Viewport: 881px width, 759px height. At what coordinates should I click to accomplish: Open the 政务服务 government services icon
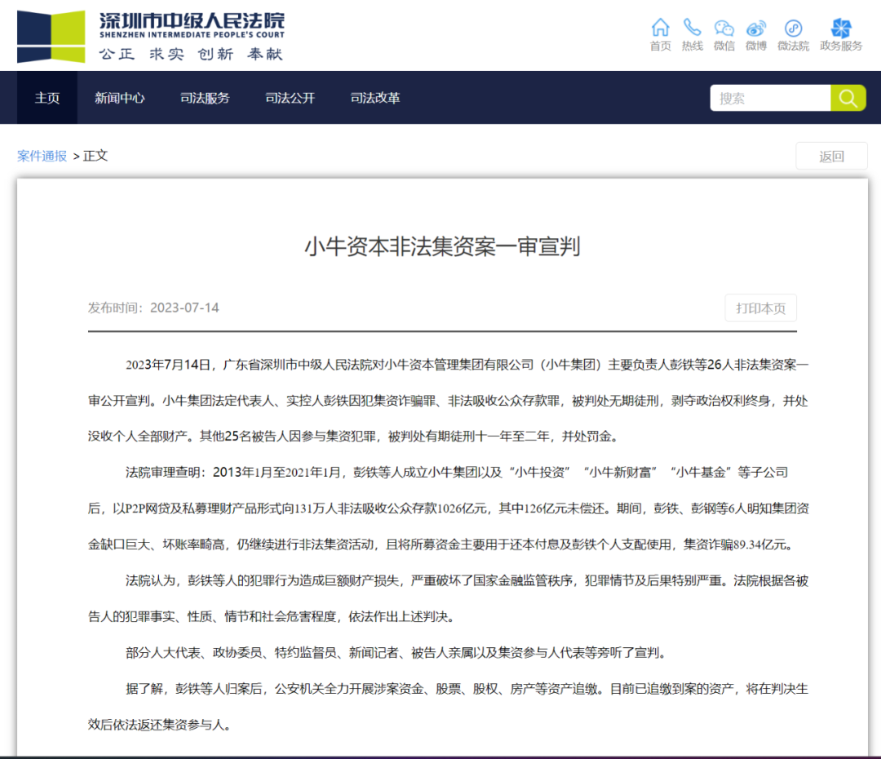[841, 29]
